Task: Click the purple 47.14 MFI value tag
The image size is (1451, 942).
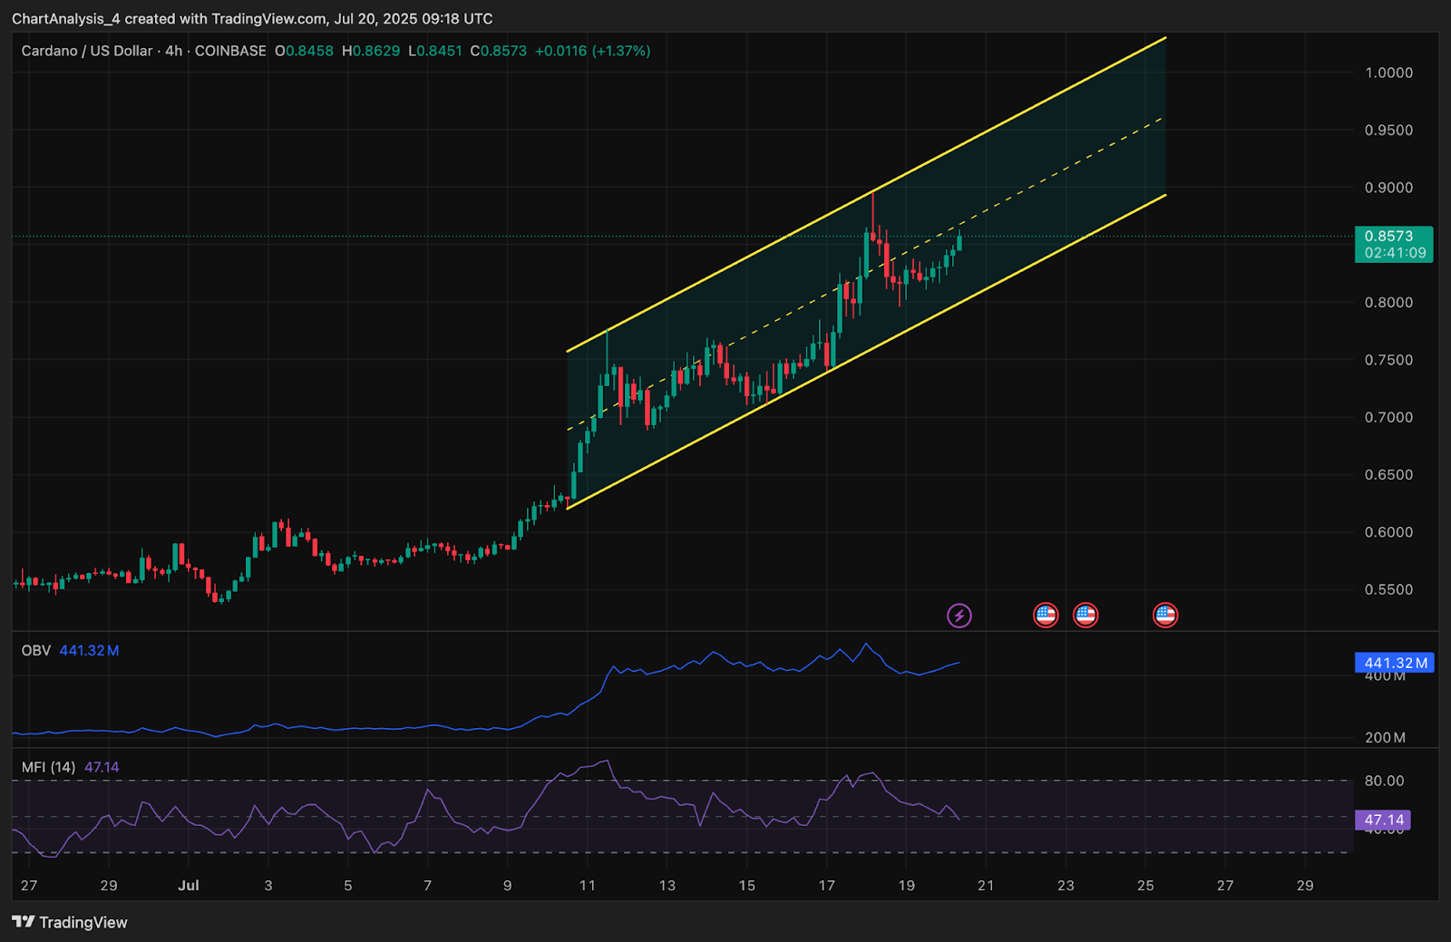Action: 1383,820
